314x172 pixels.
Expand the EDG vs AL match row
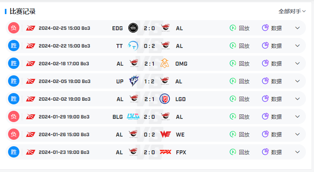pyautogui.click(x=297, y=28)
